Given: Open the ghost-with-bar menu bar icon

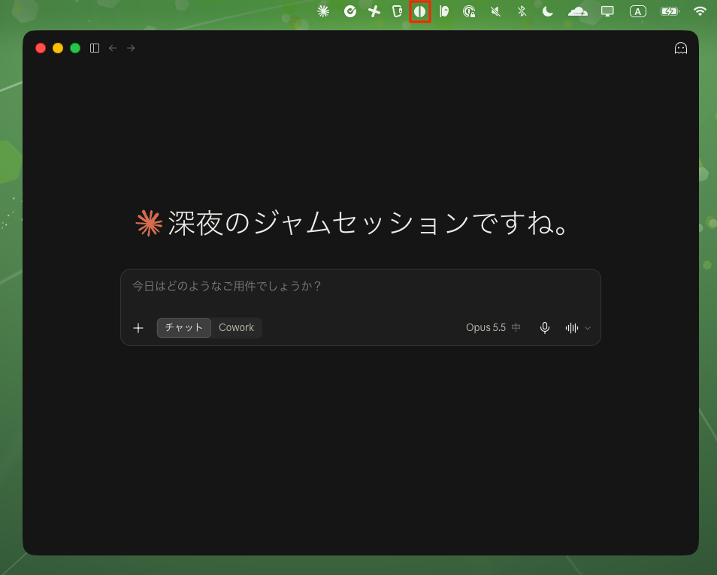Looking at the screenshot, I should (444, 11).
